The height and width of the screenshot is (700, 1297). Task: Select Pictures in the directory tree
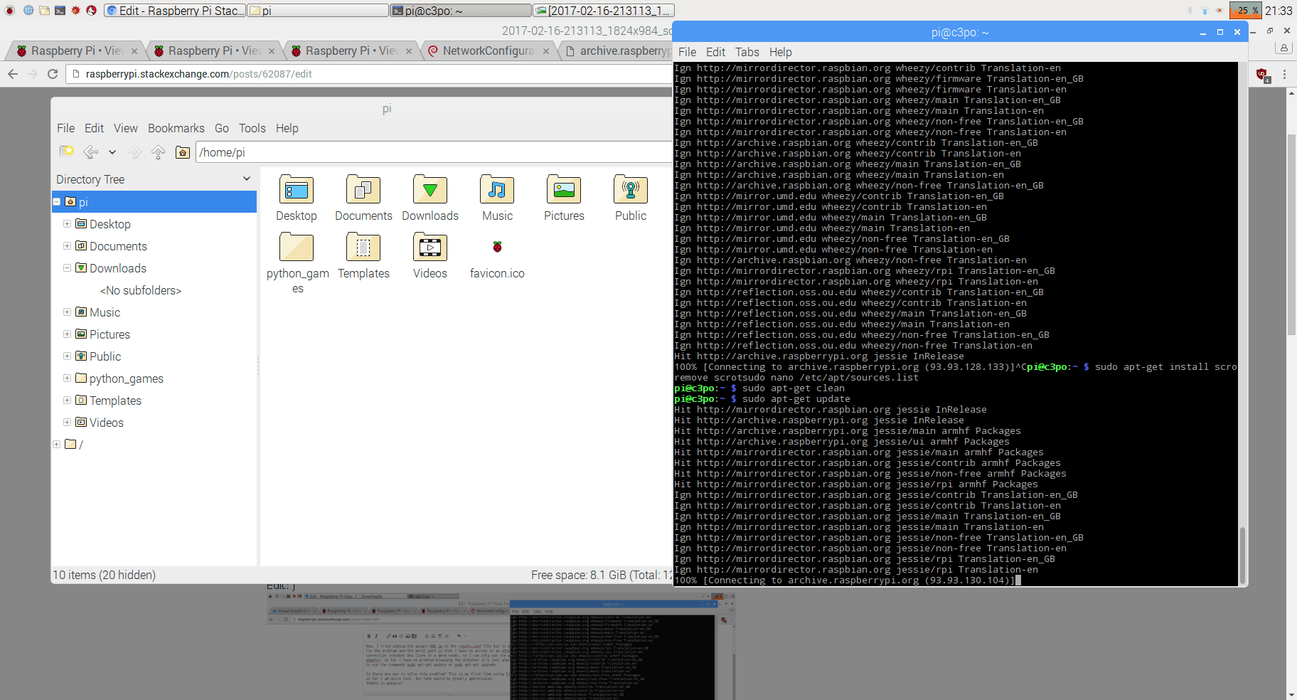click(110, 334)
